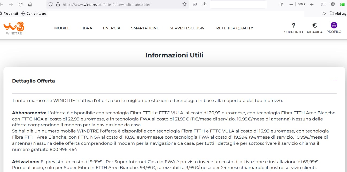Reload the current page
Screen dimensions: 347x172
coord(21,4)
